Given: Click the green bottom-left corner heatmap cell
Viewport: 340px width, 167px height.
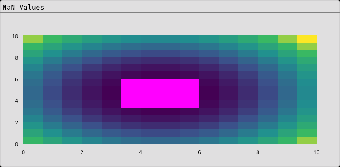Looking at the screenshot, I should (33, 140).
